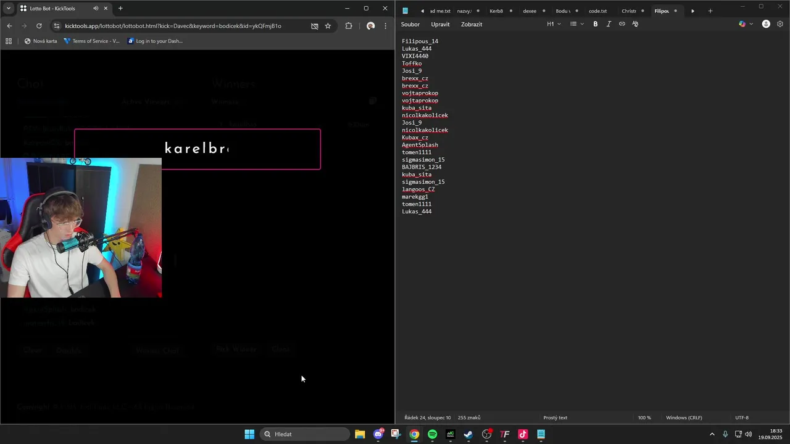Open a new Chrome tab
This screenshot has height=444, width=790.
tap(120, 9)
